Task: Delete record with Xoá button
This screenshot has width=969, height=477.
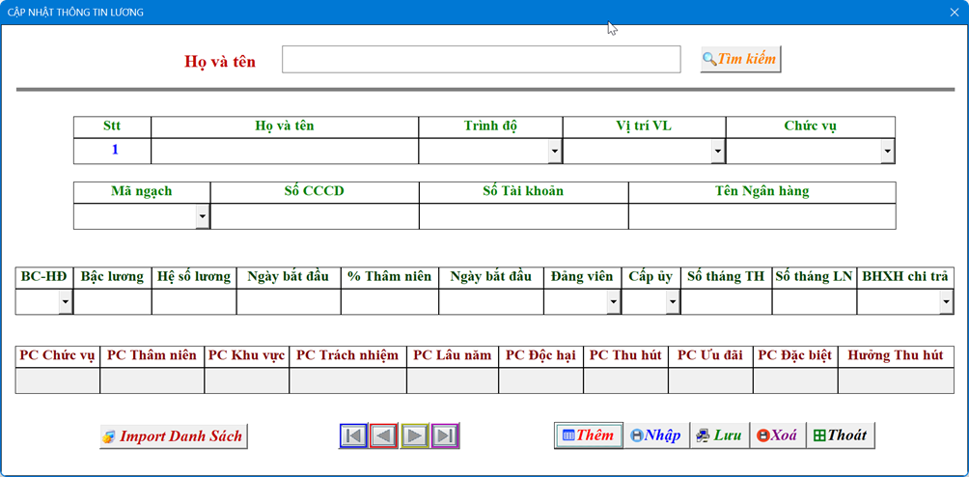Action: coord(776,435)
